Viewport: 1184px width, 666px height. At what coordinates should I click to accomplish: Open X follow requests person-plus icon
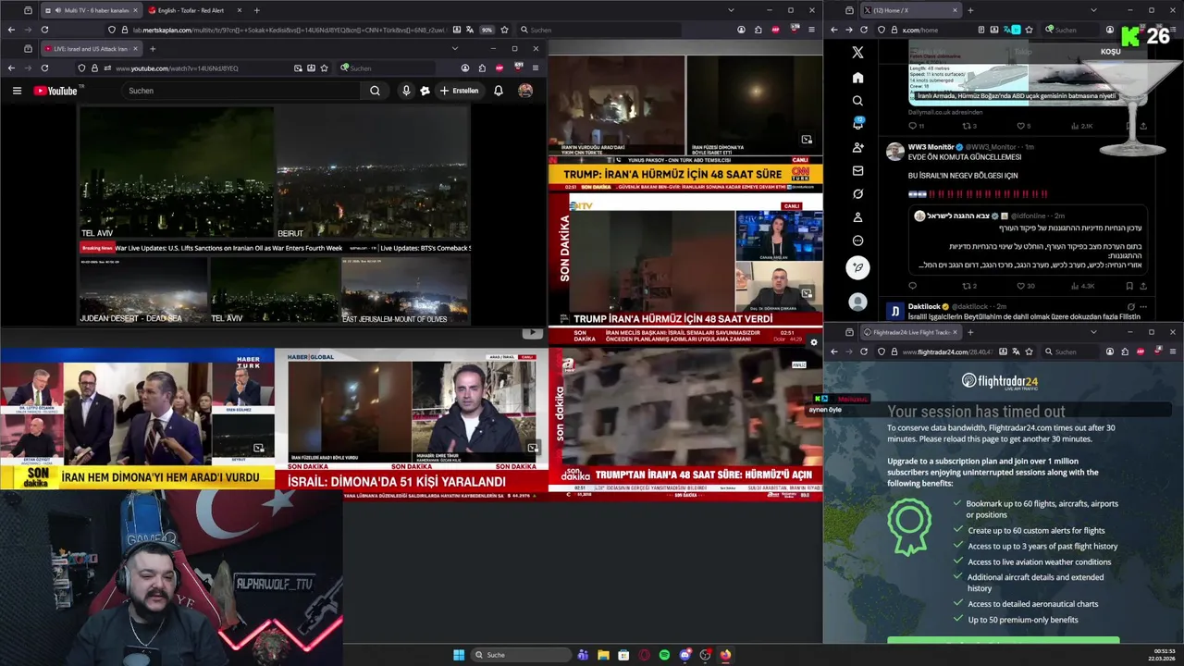click(x=857, y=147)
